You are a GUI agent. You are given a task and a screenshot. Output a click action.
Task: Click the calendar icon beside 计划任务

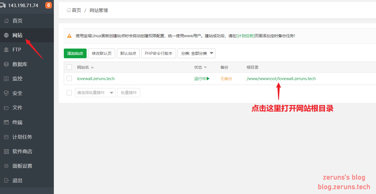point(6,137)
